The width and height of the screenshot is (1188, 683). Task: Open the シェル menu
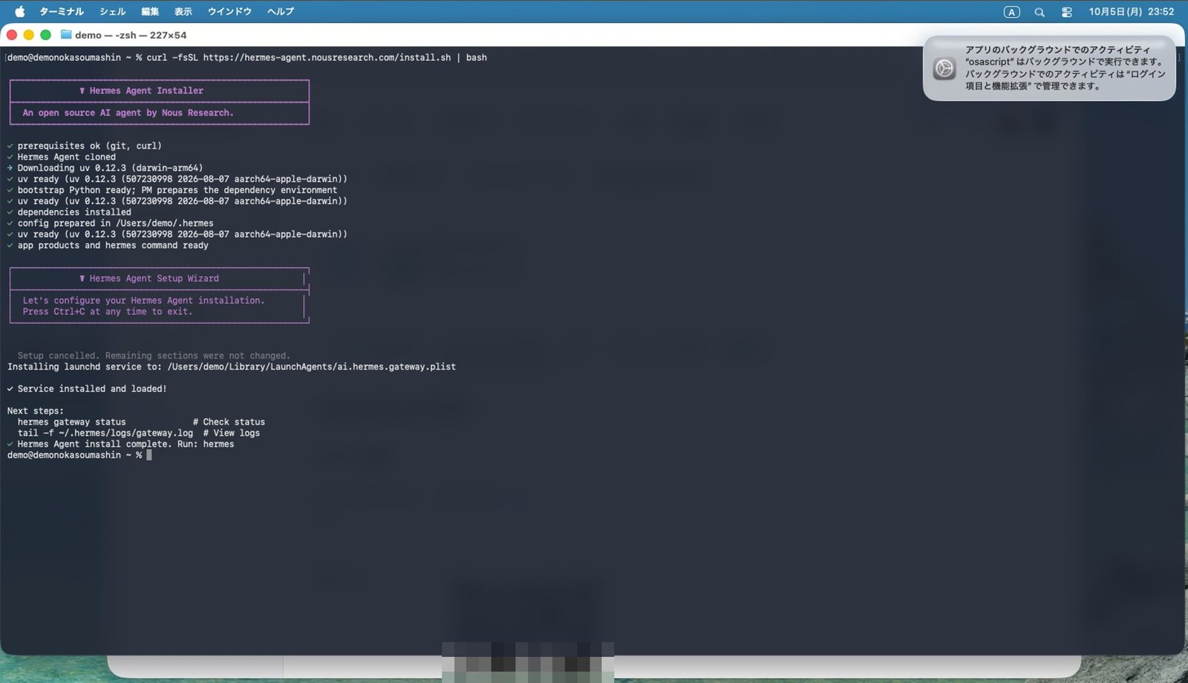point(113,11)
